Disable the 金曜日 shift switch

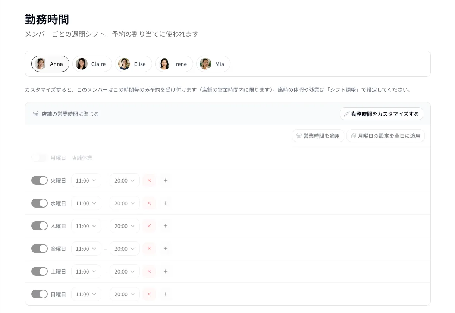[x=39, y=249]
